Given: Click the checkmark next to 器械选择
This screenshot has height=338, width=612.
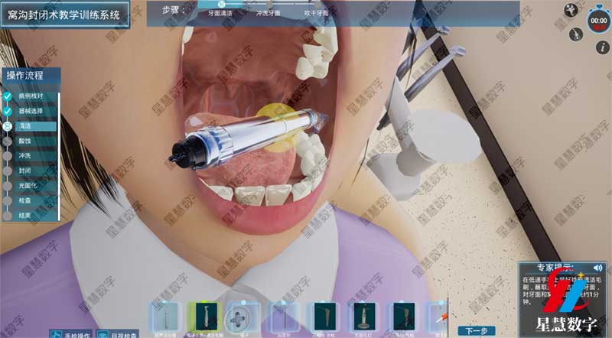Looking at the screenshot, I should click(8, 112).
